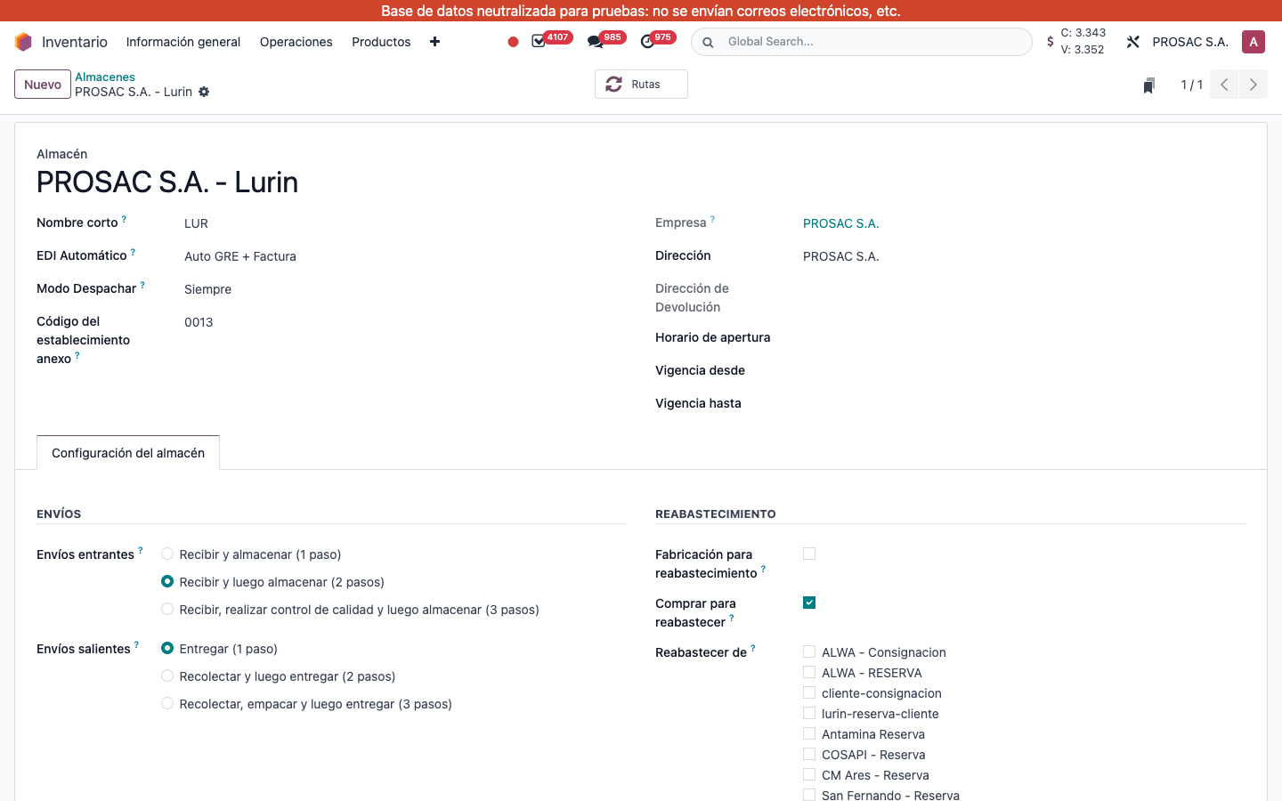Open Productos menu
The height and width of the screenshot is (801, 1282).
[381, 42]
